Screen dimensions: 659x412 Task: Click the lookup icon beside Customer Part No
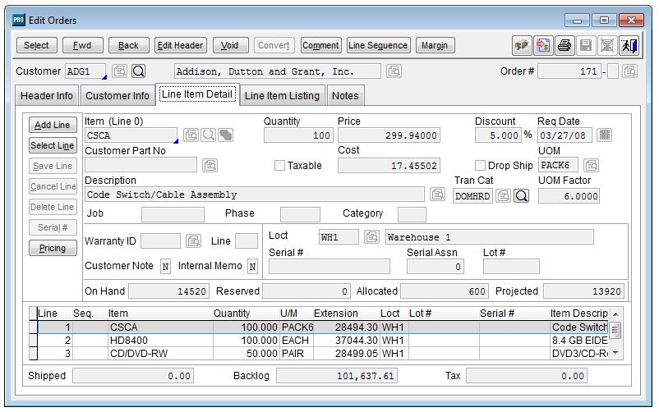[210, 165]
